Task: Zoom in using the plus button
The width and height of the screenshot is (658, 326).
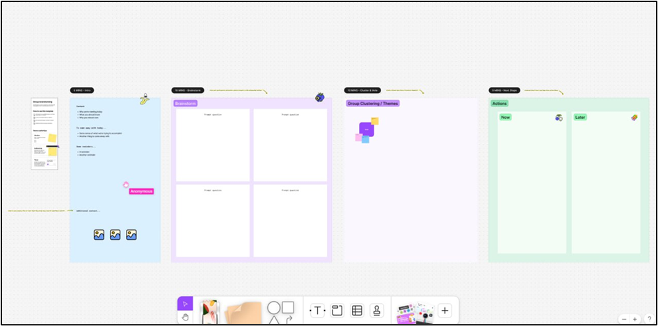Action: (635, 319)
